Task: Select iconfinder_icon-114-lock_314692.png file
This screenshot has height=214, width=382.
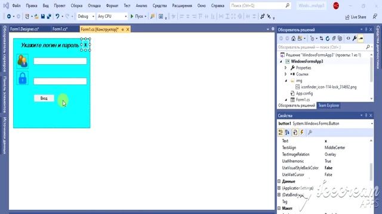Action: [329, 87]
